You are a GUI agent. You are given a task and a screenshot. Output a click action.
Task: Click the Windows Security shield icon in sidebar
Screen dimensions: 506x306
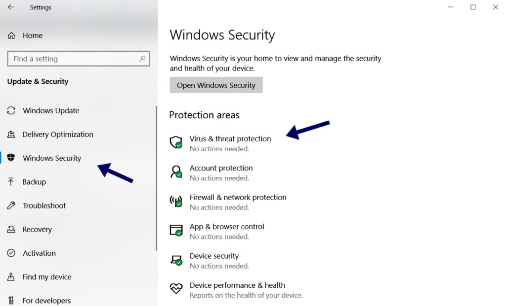tap(11, 158)
